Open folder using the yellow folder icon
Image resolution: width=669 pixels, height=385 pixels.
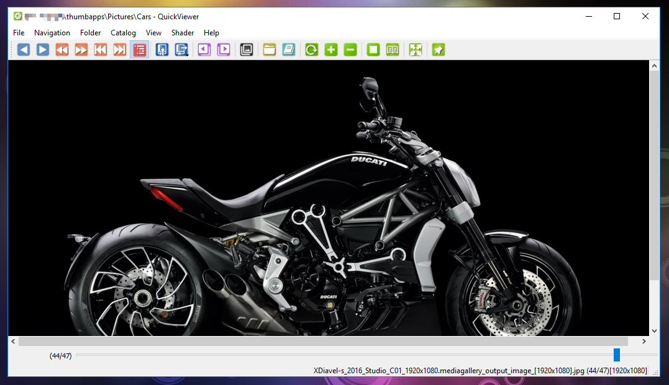click(x=269, y=50)
